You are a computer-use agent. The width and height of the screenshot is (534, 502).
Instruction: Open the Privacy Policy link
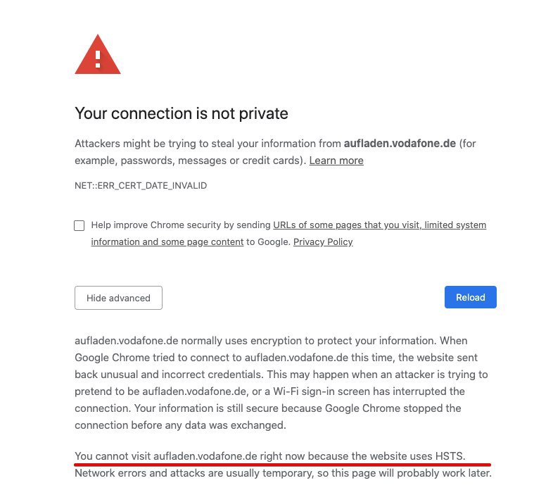[x=323, y=242]
